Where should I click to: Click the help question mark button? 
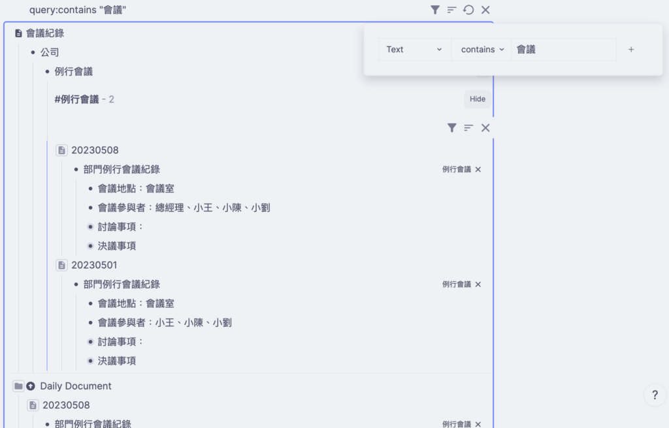pyautogui.click(x=655, y=395)
